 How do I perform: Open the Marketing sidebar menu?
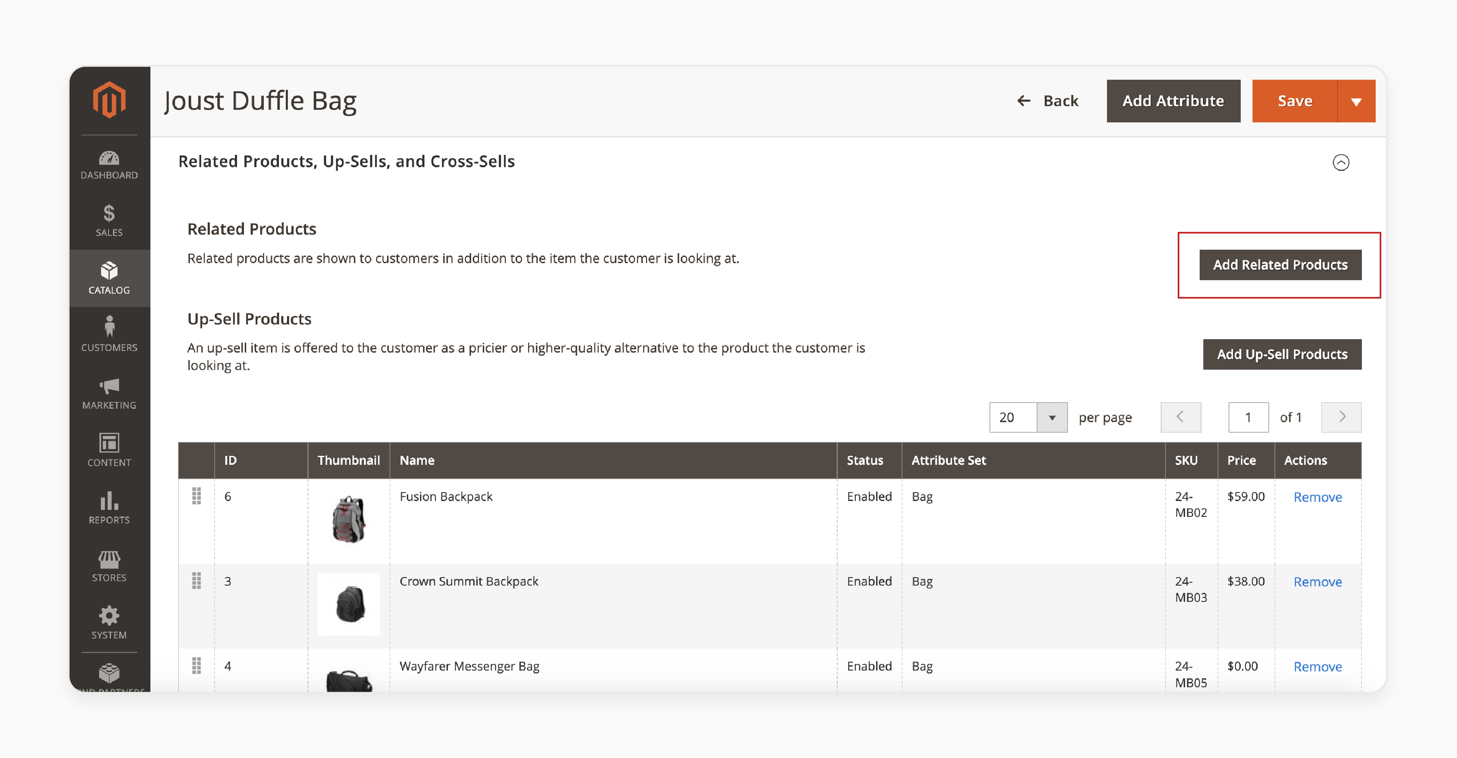pyautogui.click(x=109, y=393)
